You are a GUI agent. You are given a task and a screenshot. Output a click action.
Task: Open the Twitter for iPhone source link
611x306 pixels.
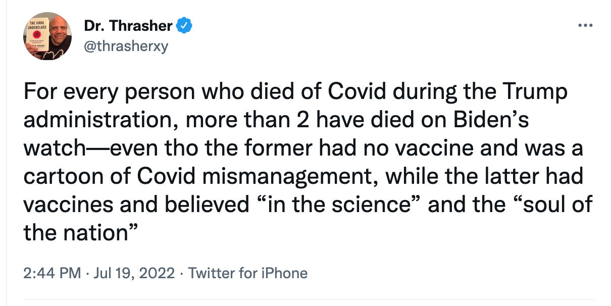click(x=247, y=273)
